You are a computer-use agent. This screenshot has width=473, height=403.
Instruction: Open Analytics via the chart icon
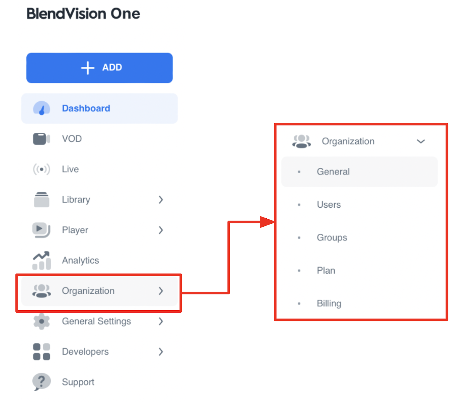tap(41, 260)
